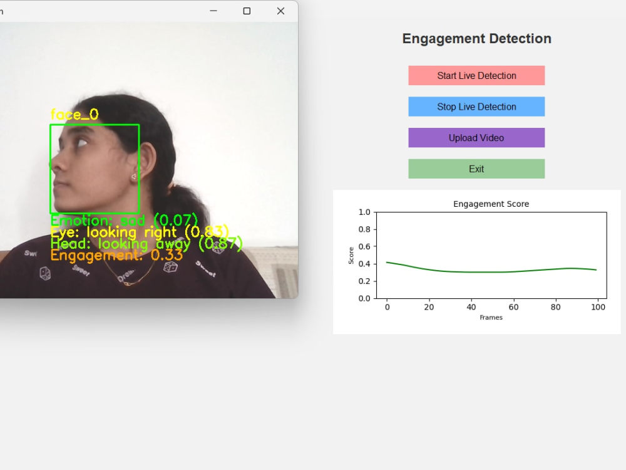Click the 100 tick on Frames axis
This screenshot has height=470, width=626.
pyautogui.click(x=598, y=307)
